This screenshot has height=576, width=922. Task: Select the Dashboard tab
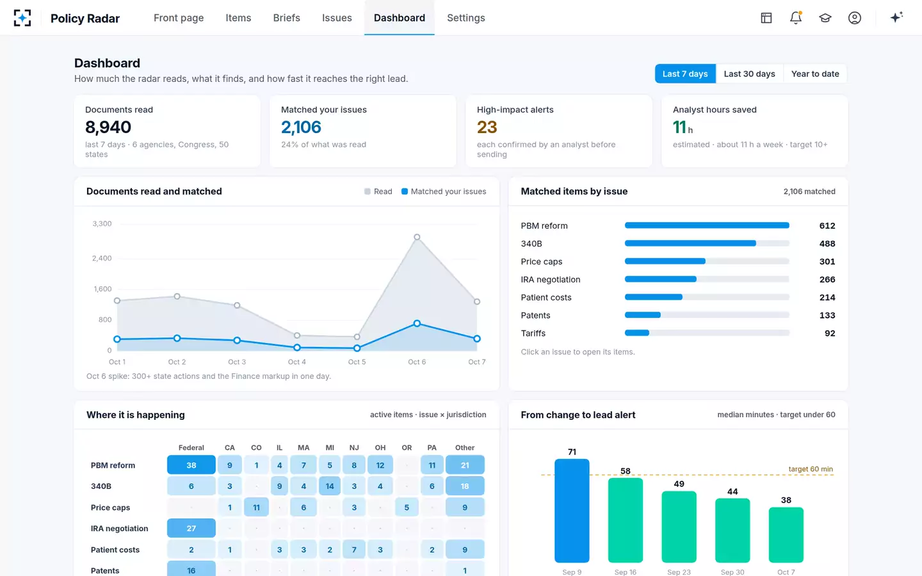[x=400, y=18]
